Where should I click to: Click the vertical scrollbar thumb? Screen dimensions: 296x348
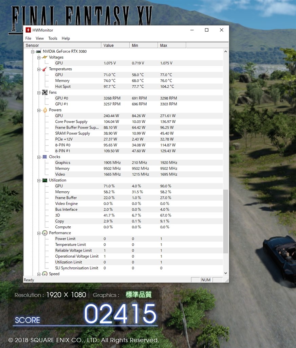[225, 221]
